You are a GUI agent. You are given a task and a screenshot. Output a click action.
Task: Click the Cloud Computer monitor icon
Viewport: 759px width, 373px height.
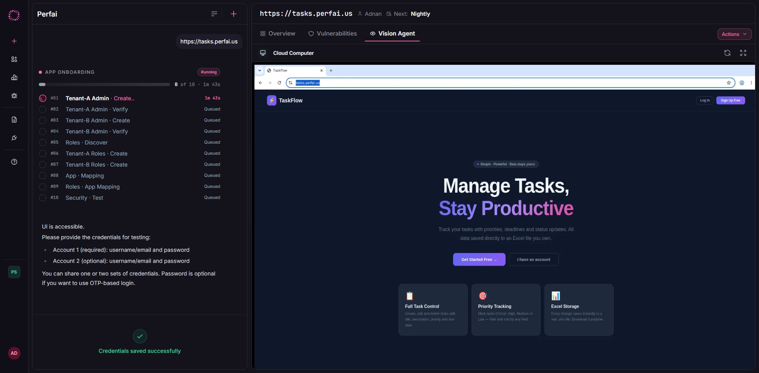pyautogui.click(x=263, y=53)
